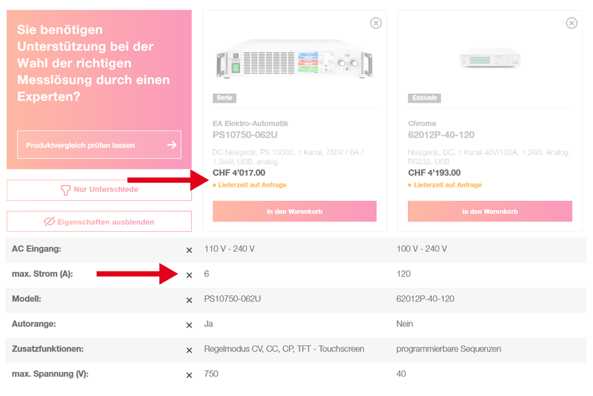This screenshot has width=593, height=396.
Task: Open PS10750-062U product title link
Action: pyautogui.click(x=245, y=135)
